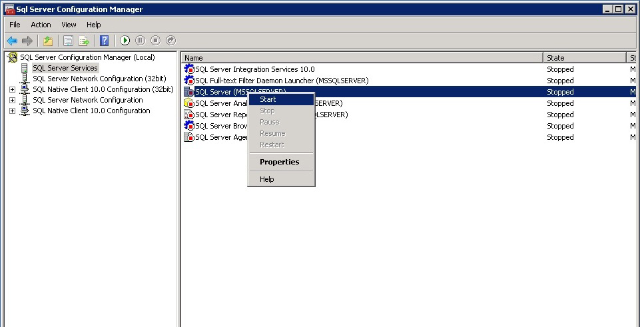
Task: Click the State column header
Action: [x=584, y=58]
